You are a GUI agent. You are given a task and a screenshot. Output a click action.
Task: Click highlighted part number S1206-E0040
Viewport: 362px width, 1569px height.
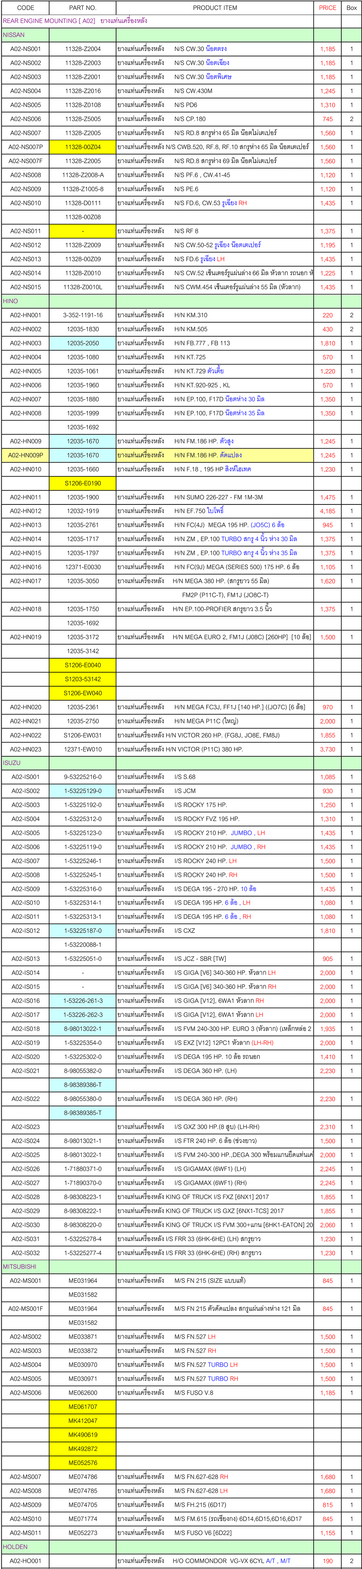(83, 665)
